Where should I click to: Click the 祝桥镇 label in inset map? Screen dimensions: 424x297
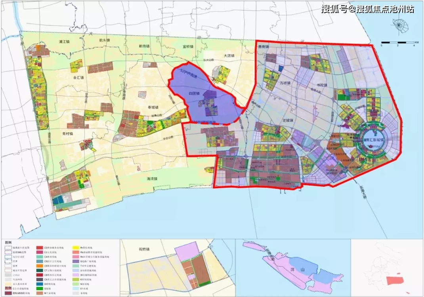coord(144,249)
